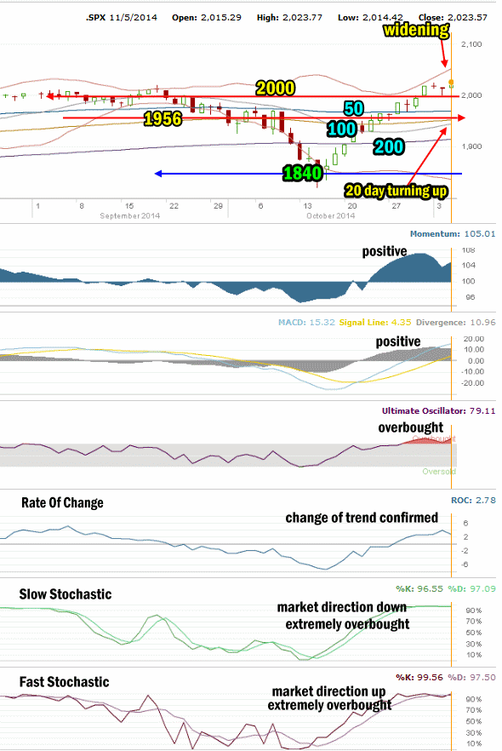Click the date tick 27 on axis
Viewport: 502px width, 751px height.
[x=396, y=206]
